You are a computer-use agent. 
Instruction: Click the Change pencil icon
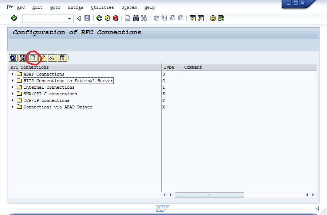(x=43, y=58)
